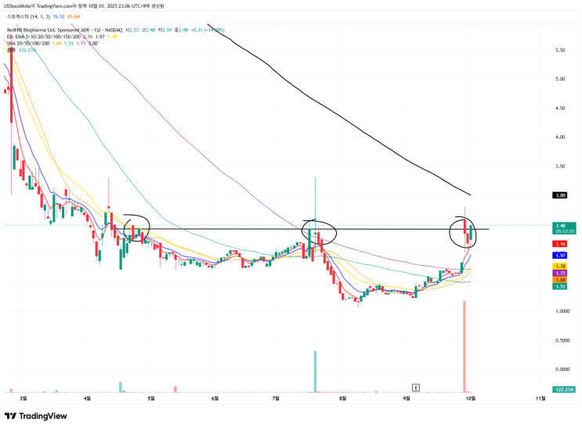
Task: Click the 3월 month label
Action: pos(23,398)
